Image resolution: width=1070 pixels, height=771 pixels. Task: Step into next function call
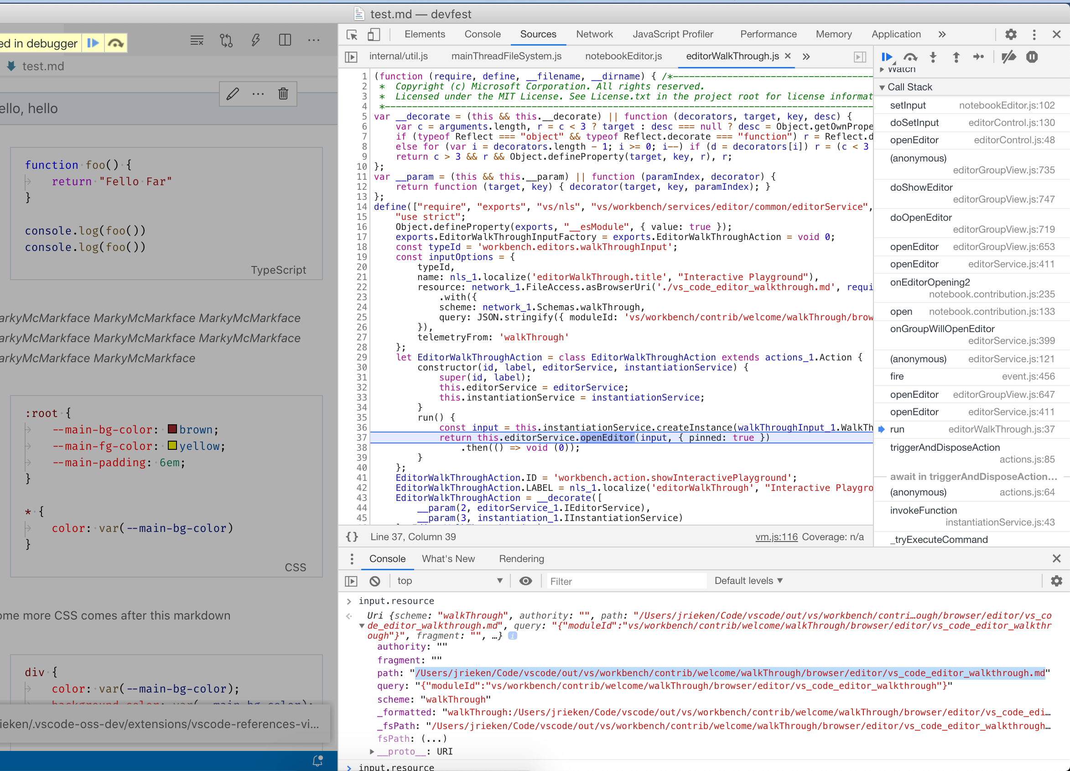pos(933,57)
